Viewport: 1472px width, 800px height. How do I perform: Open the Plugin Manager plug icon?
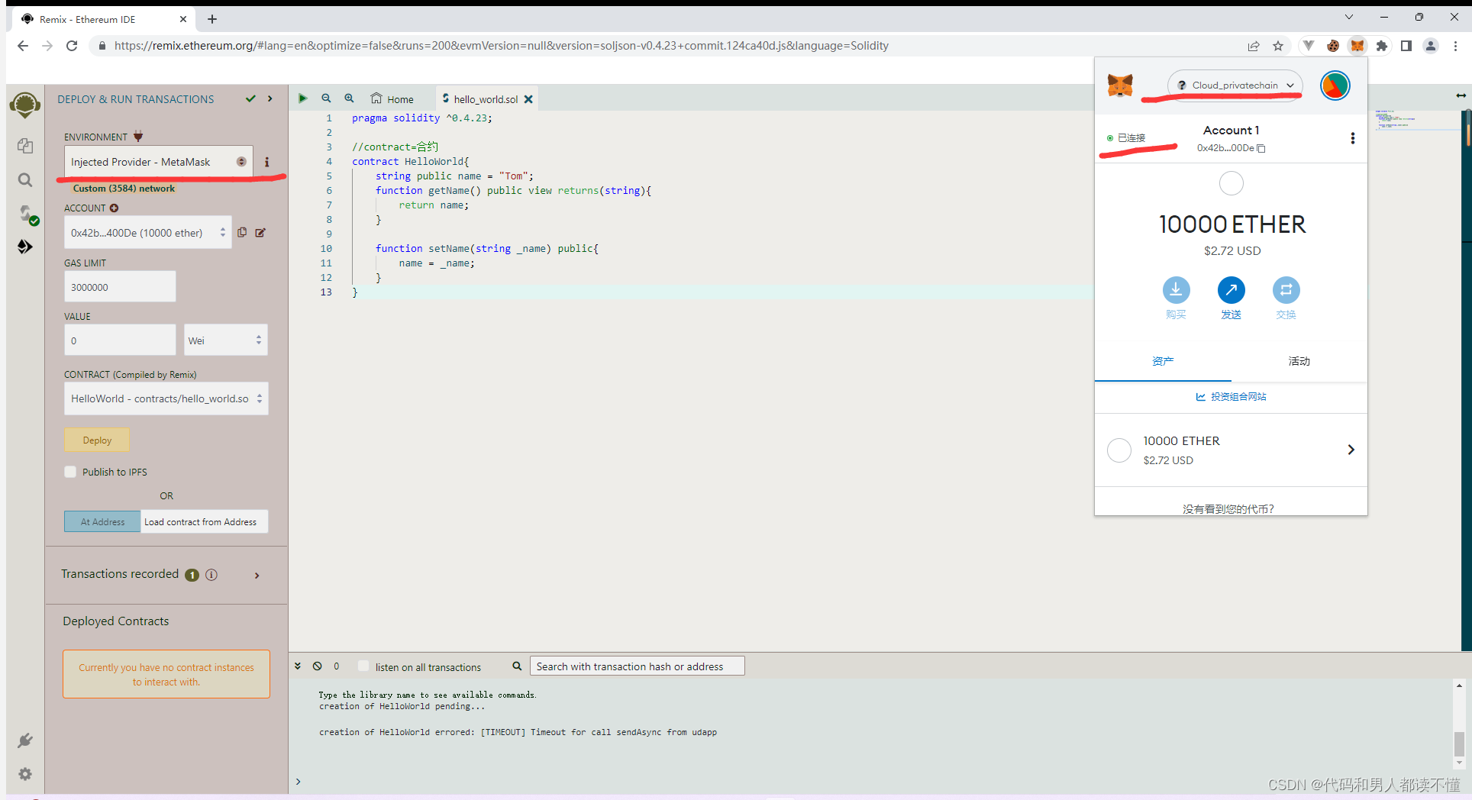25,739
